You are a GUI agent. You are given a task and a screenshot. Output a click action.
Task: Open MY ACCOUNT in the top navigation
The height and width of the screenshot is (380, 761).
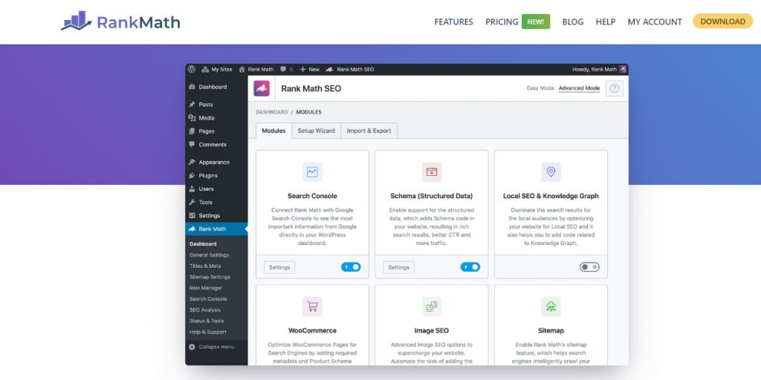tap(655, 22)
